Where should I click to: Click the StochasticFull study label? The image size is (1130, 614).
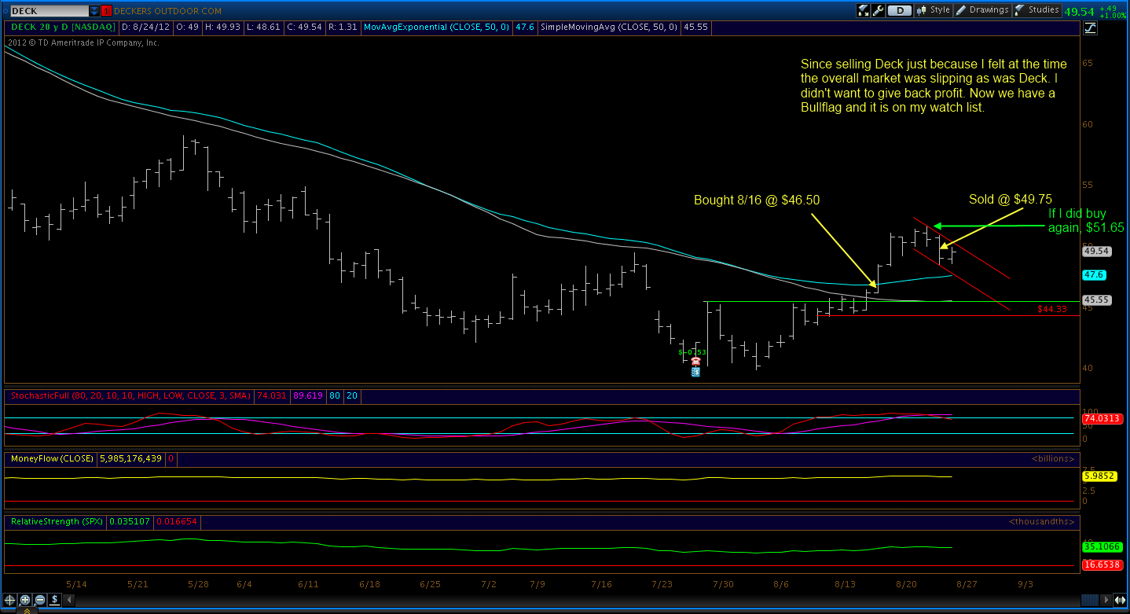(x=129, y=395)
